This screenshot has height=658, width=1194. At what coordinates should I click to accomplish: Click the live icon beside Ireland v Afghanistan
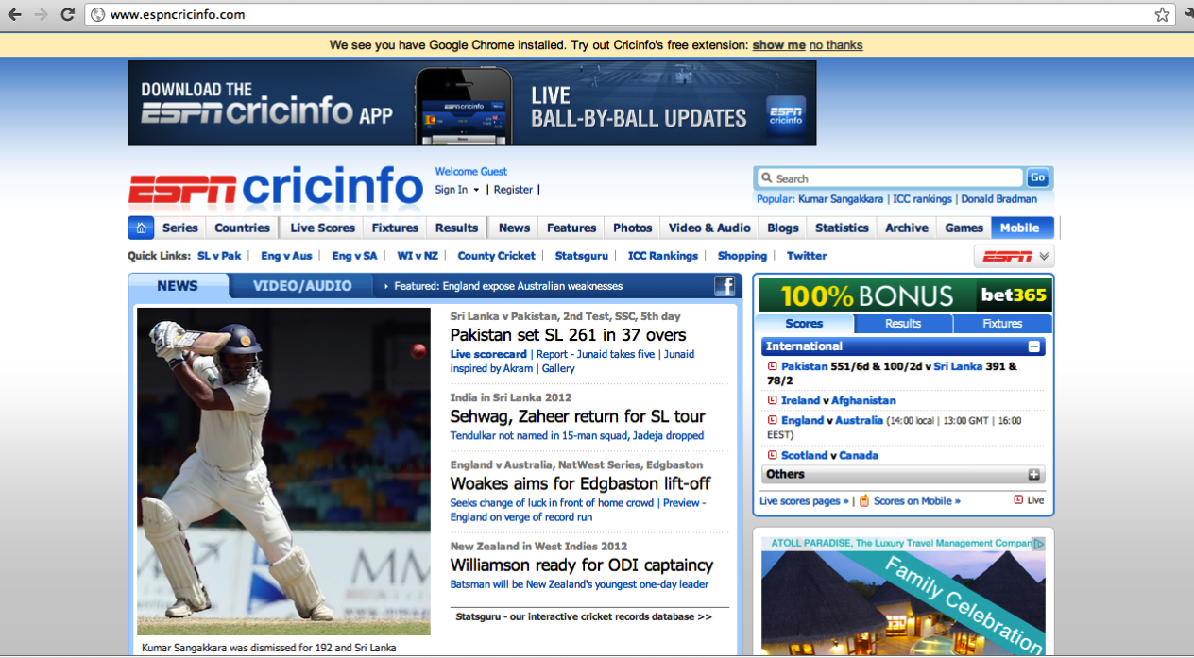tap(772, 400)
